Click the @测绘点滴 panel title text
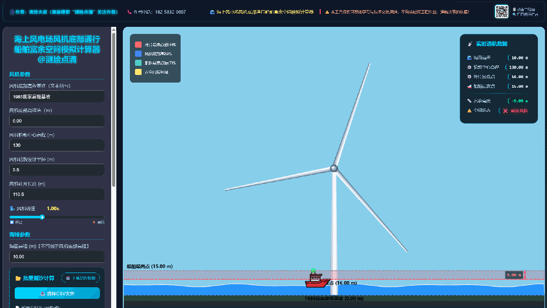 57,60
